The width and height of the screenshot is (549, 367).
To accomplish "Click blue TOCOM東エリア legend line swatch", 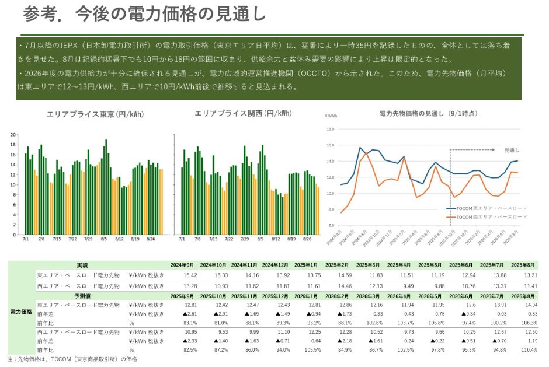I will pos(450,208).
